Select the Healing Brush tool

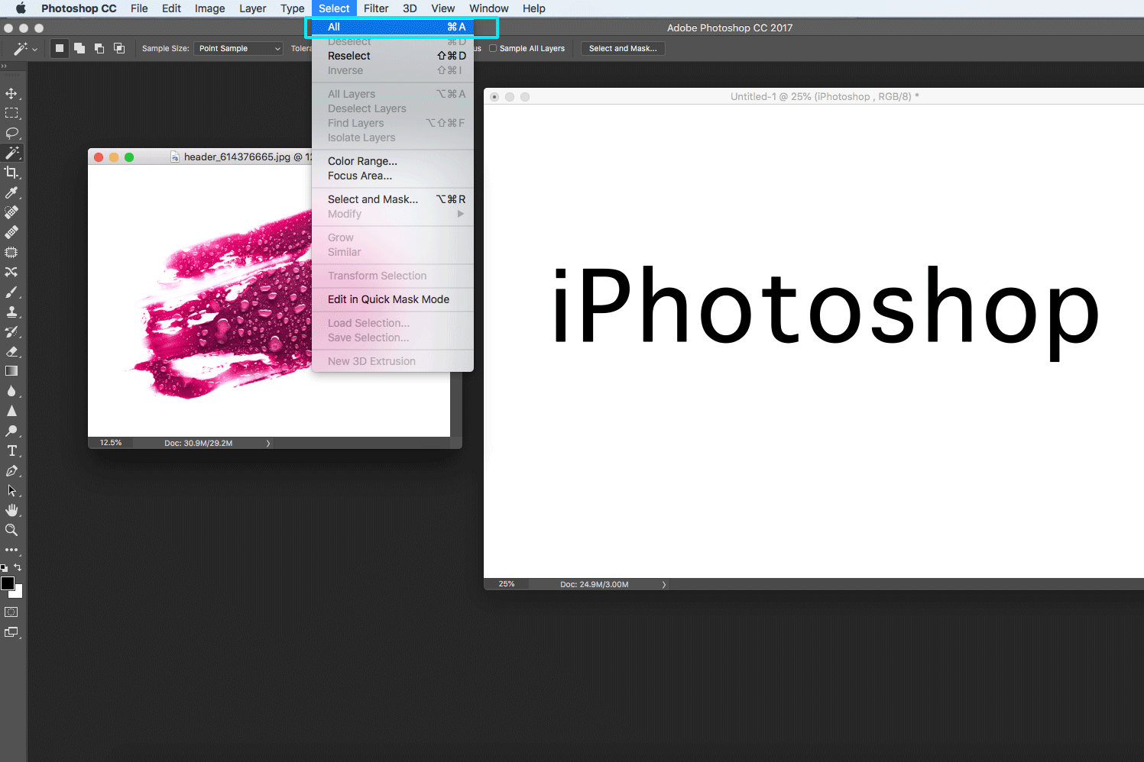pos(11,232)
